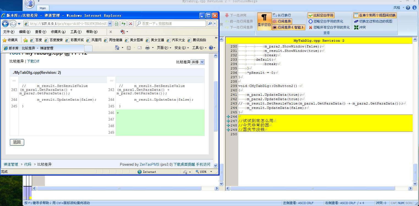
Task: Click the IE print icon
Action: pyautogui.click(x=147, y=48)
